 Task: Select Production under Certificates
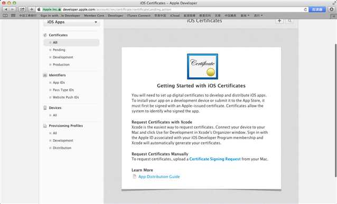click(x=61, y=64)
